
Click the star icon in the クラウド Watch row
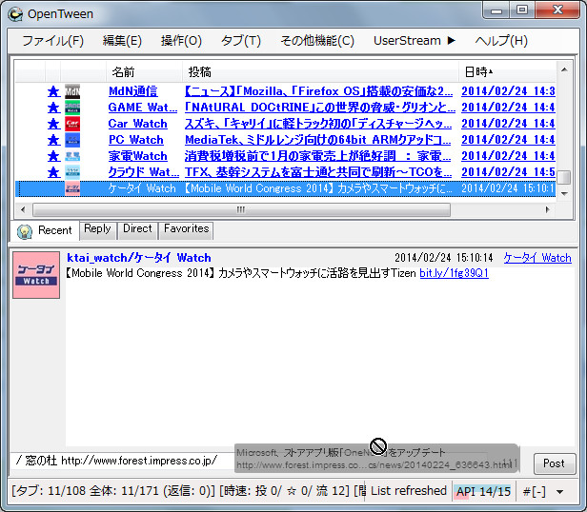pyautogui.click(x=53, y=172)
